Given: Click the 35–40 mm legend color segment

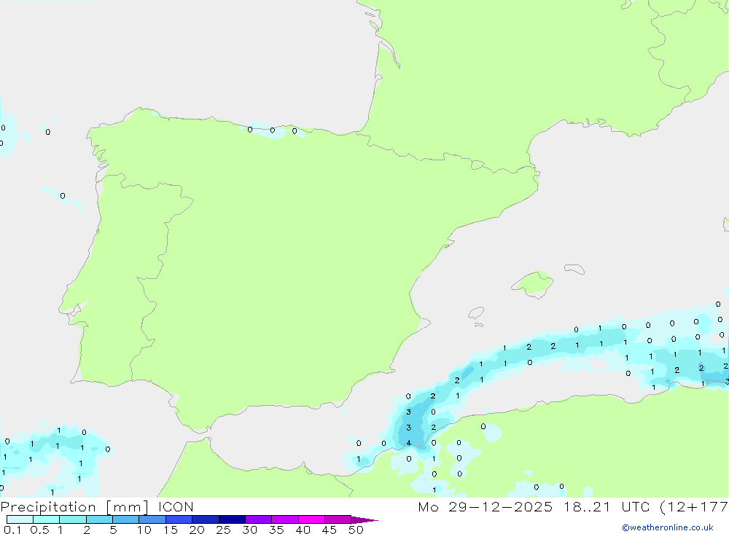Looking at the screenshot, I should coord(284,519).
